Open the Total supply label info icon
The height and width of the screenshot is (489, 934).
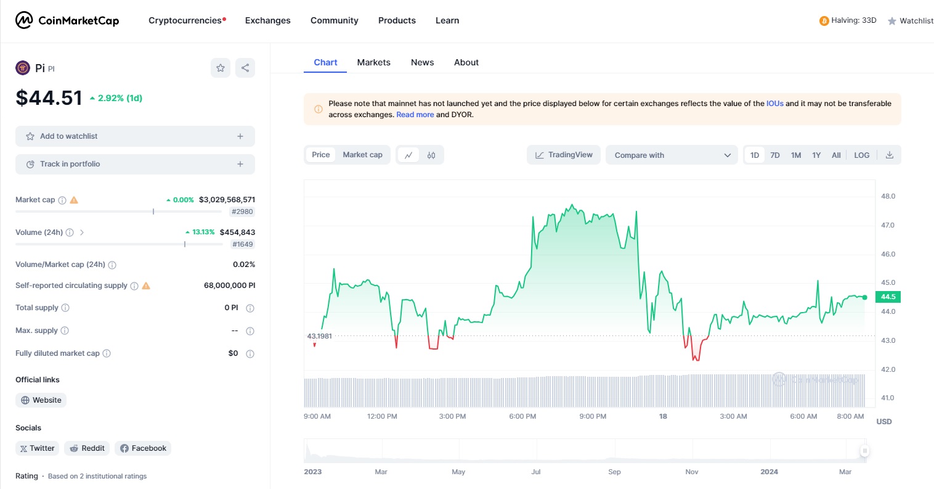click(x=65, y=308)
